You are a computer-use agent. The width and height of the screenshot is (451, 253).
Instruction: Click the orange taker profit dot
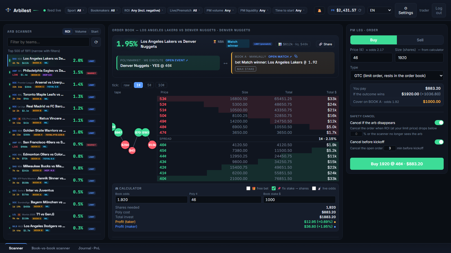point(335,222)
